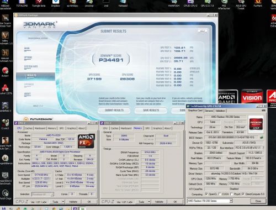Image resolution: width=276 pixels, height=210 pixels.
Task: Click the SAVE RESULTS button in 3DMark
Action: [x=151, y=110]
